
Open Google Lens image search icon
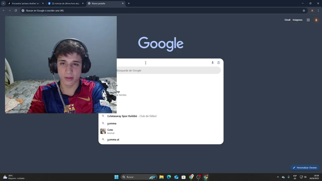pyautogui.click(x=219, y=63)
